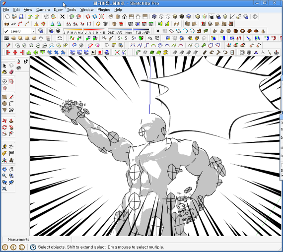The image size is (283, 252).
Task: Select the Position Camera tool
Action: [x=19, y=62]
